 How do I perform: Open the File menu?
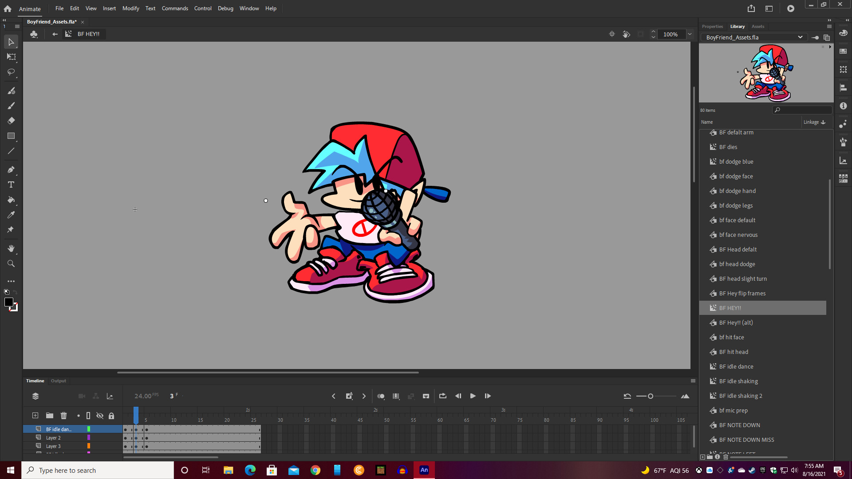[x=59, y=8]
